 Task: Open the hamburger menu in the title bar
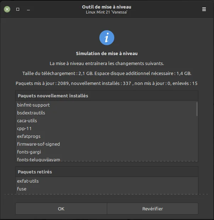(x=204, y=9)
